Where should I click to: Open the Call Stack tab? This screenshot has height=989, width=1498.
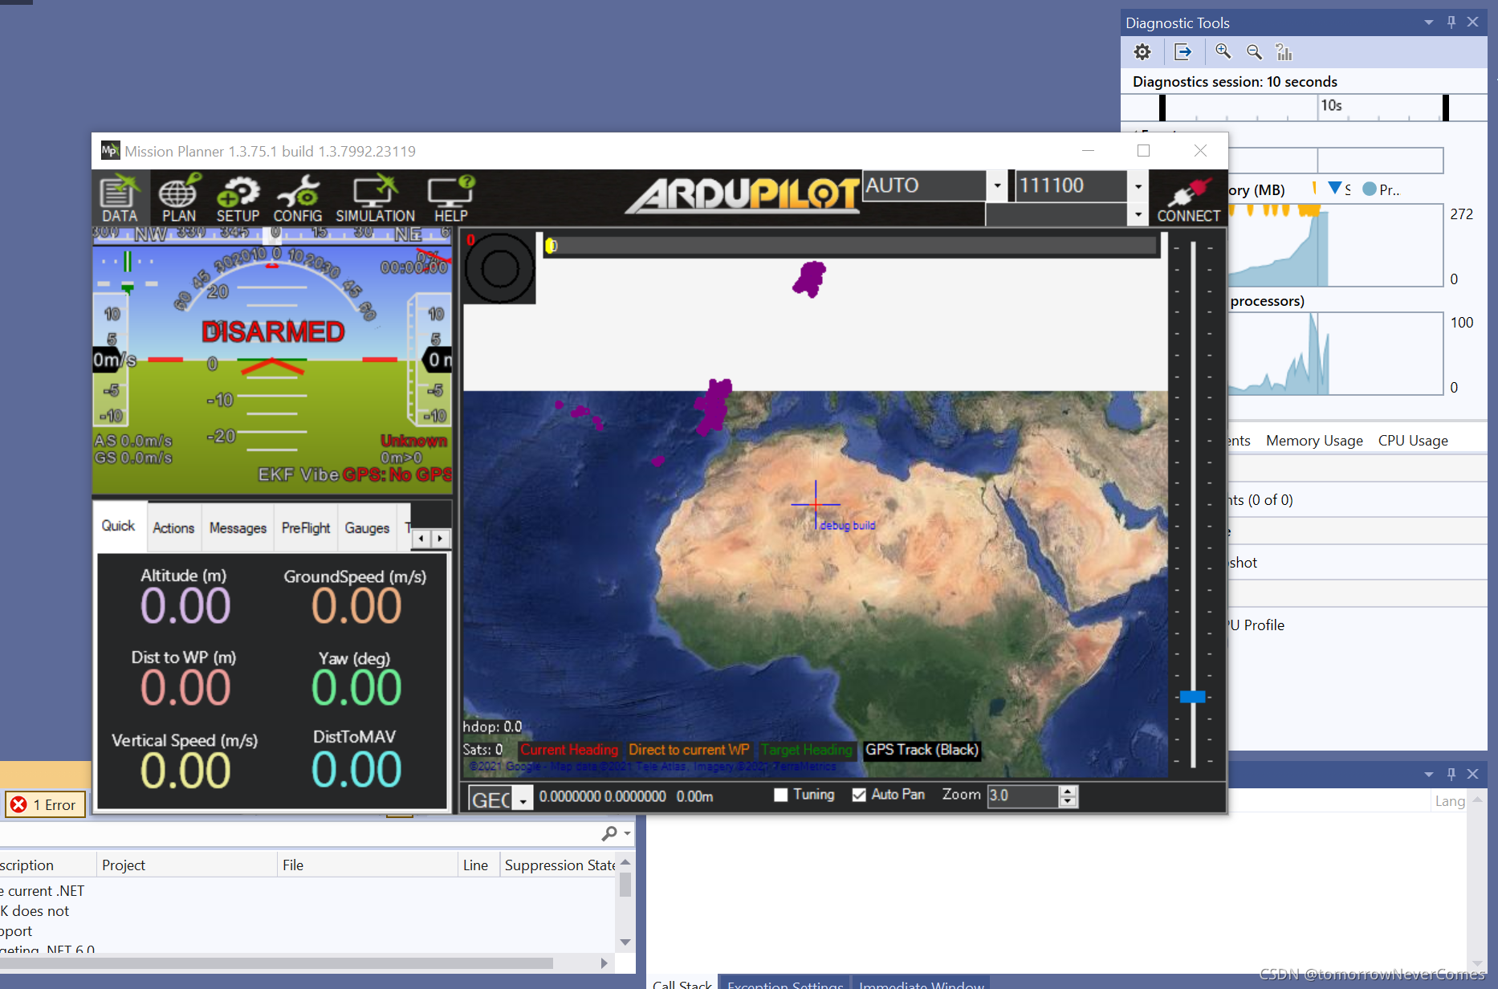pos(682,983)
